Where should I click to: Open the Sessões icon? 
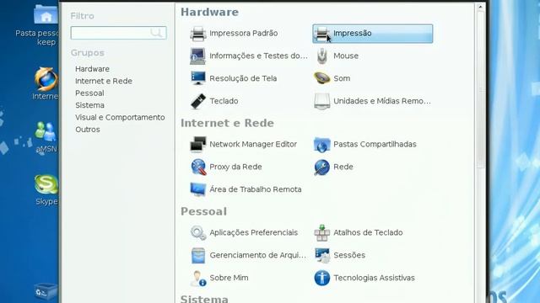click(322, 255)
